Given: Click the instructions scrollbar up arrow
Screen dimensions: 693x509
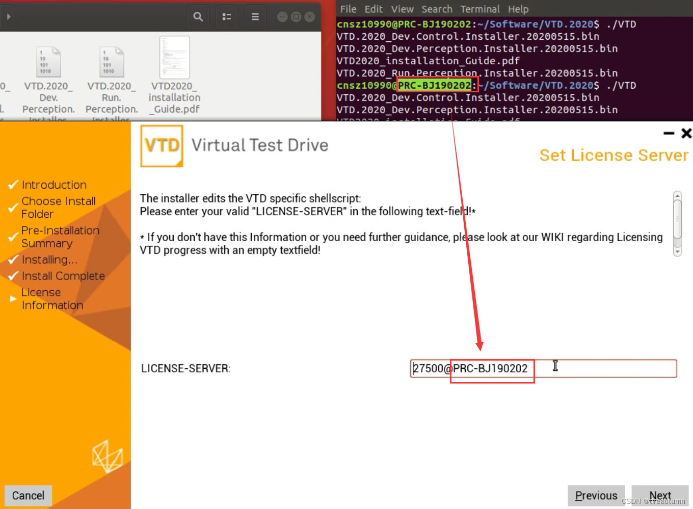Looking at the screenshot, I should pyautogui.click(x=677, y=195).
